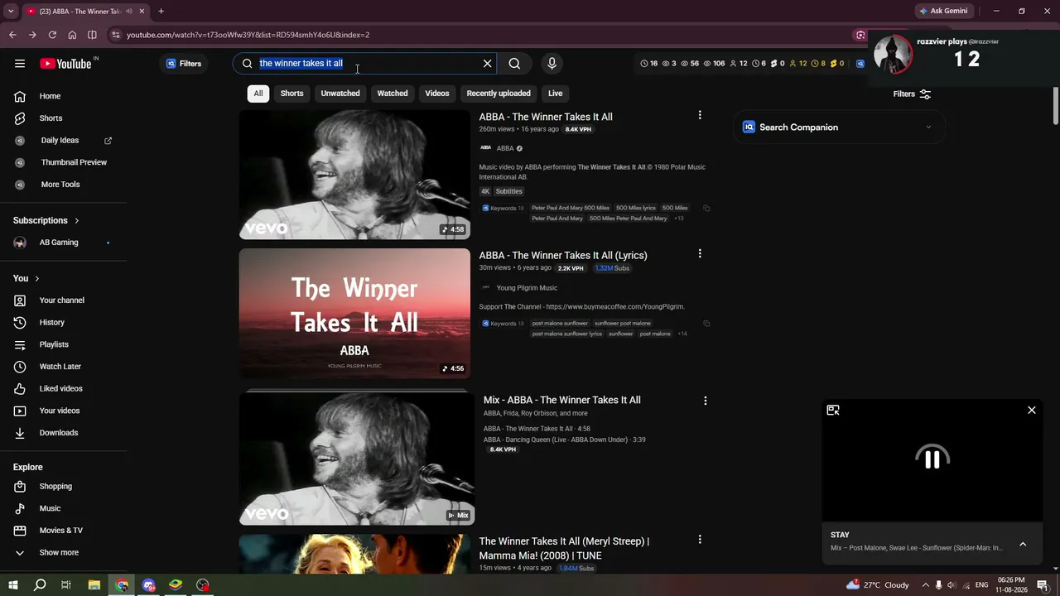Open more options for the Lyrics video
The width and height of the screenshot is (1060, 596).
(x=700, y=254)
